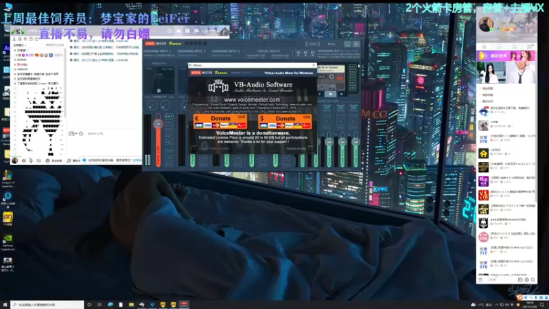
Task: Check the 'Remind me later' box
Action: tap(310, 148)
